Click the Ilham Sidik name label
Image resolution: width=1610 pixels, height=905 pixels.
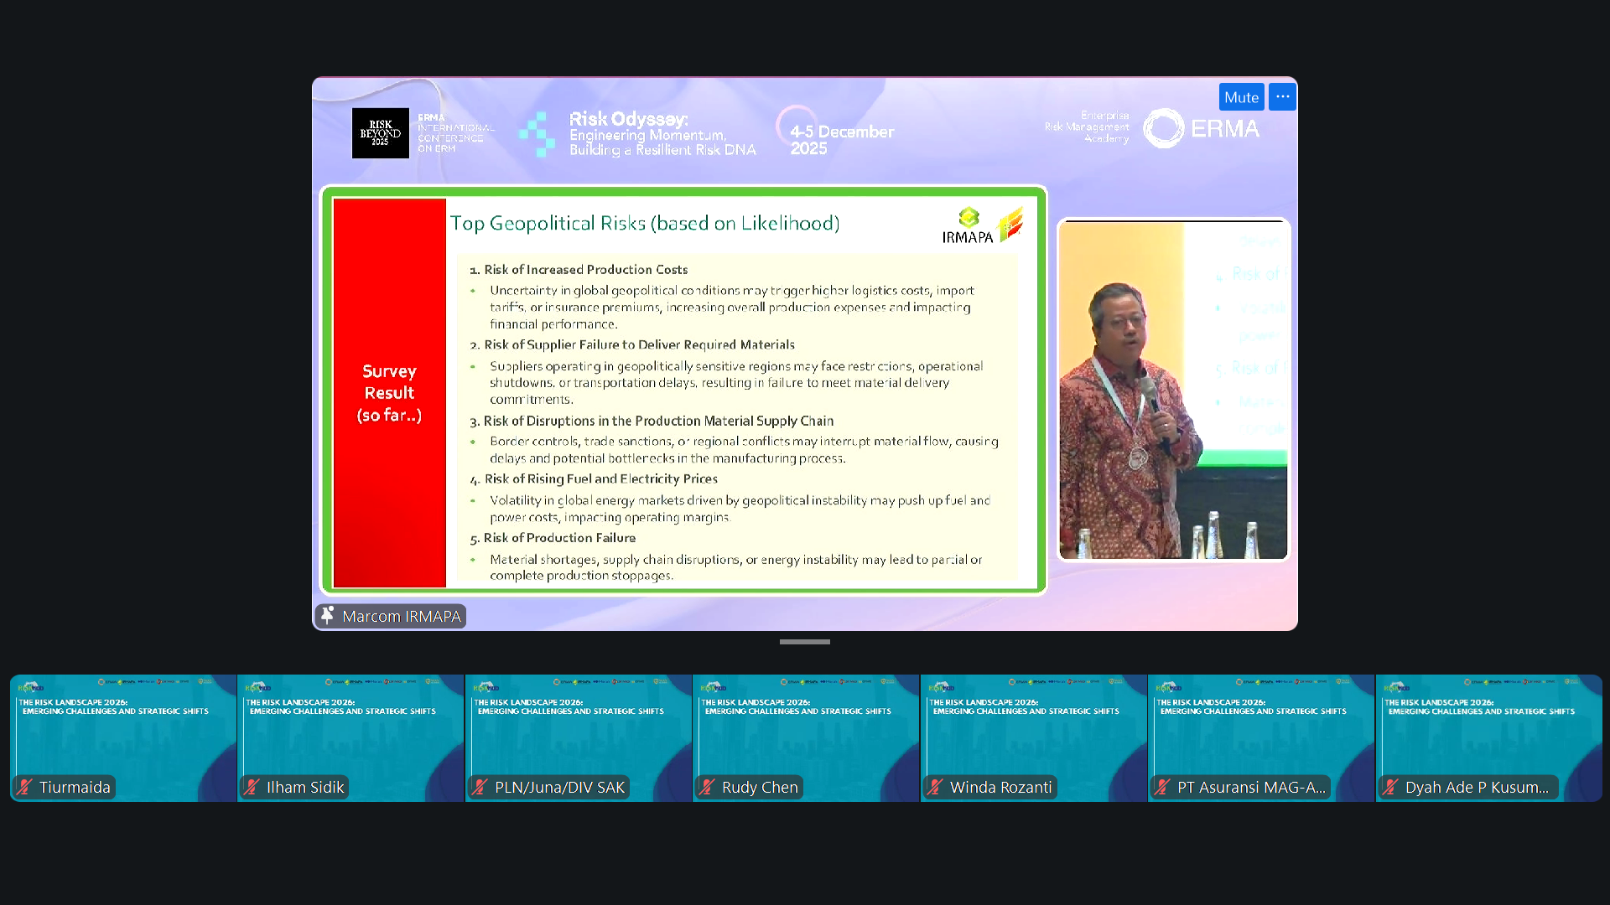(305, 787)
